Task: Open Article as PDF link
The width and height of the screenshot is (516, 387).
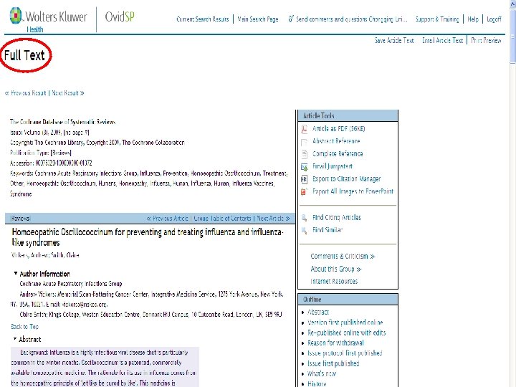Action: [x=338, y=129]
